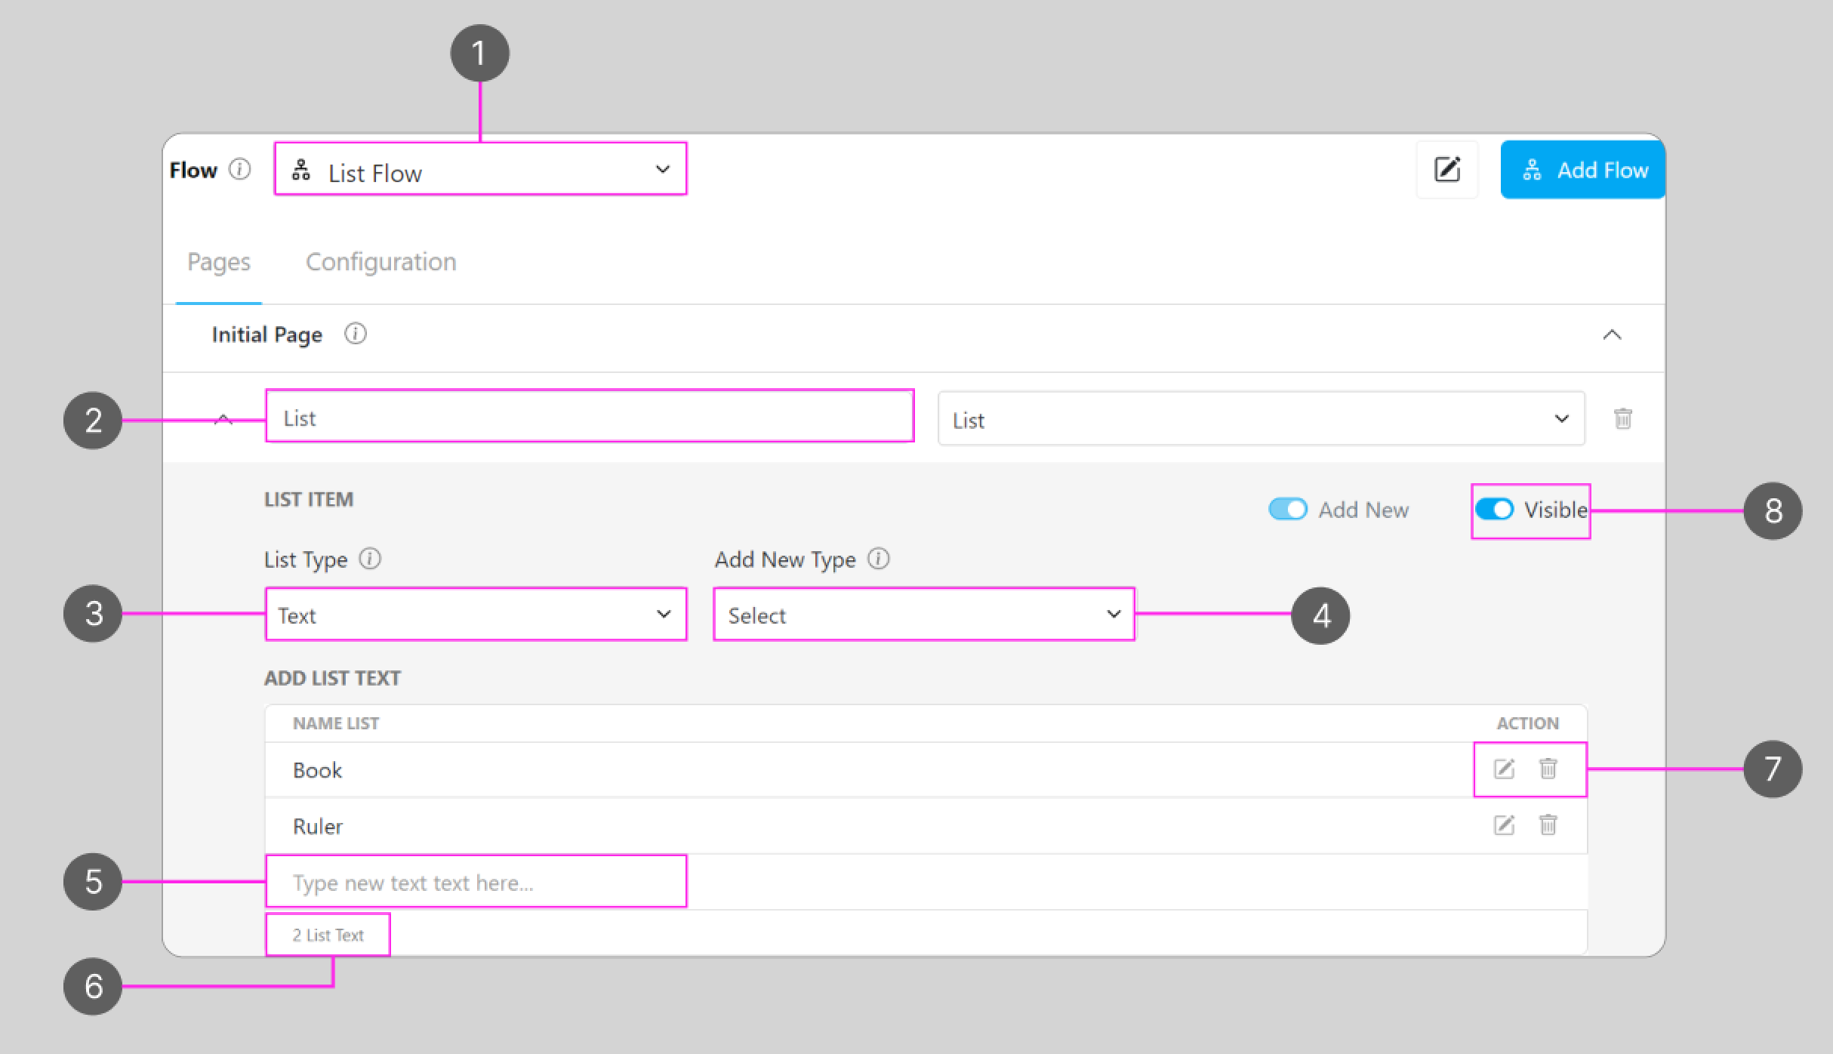The height and width of the screenshot is (1054, 1833).
Task: Click the new list text input field
Action: coord(476,882)
